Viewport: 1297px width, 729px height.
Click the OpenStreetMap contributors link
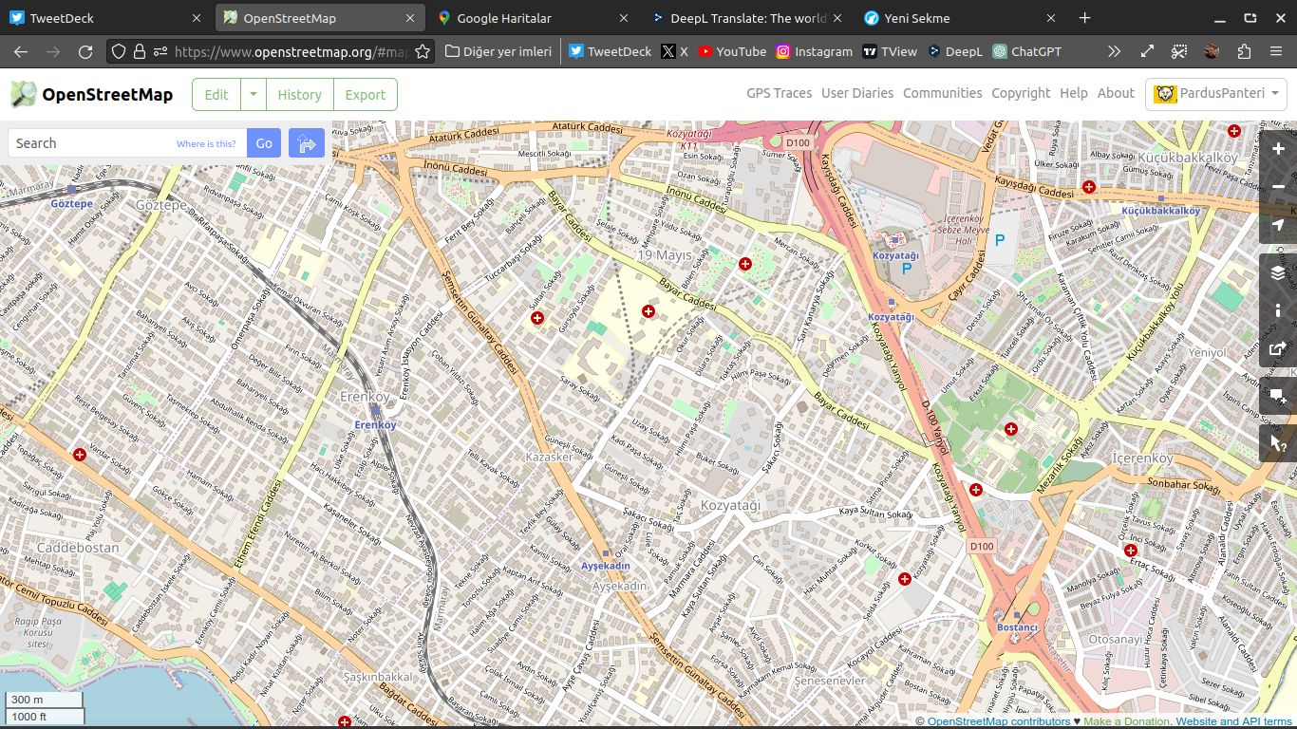tap(999, 721)
